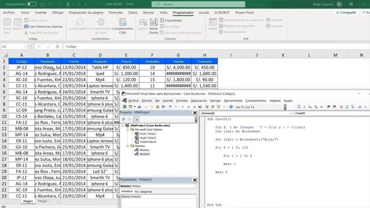Screen dimensions: 370x208
Task: Select the Hoja2 sheet tab
Action: pos(42,202)
